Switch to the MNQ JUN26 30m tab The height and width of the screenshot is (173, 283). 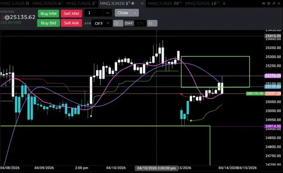(165, 4)
